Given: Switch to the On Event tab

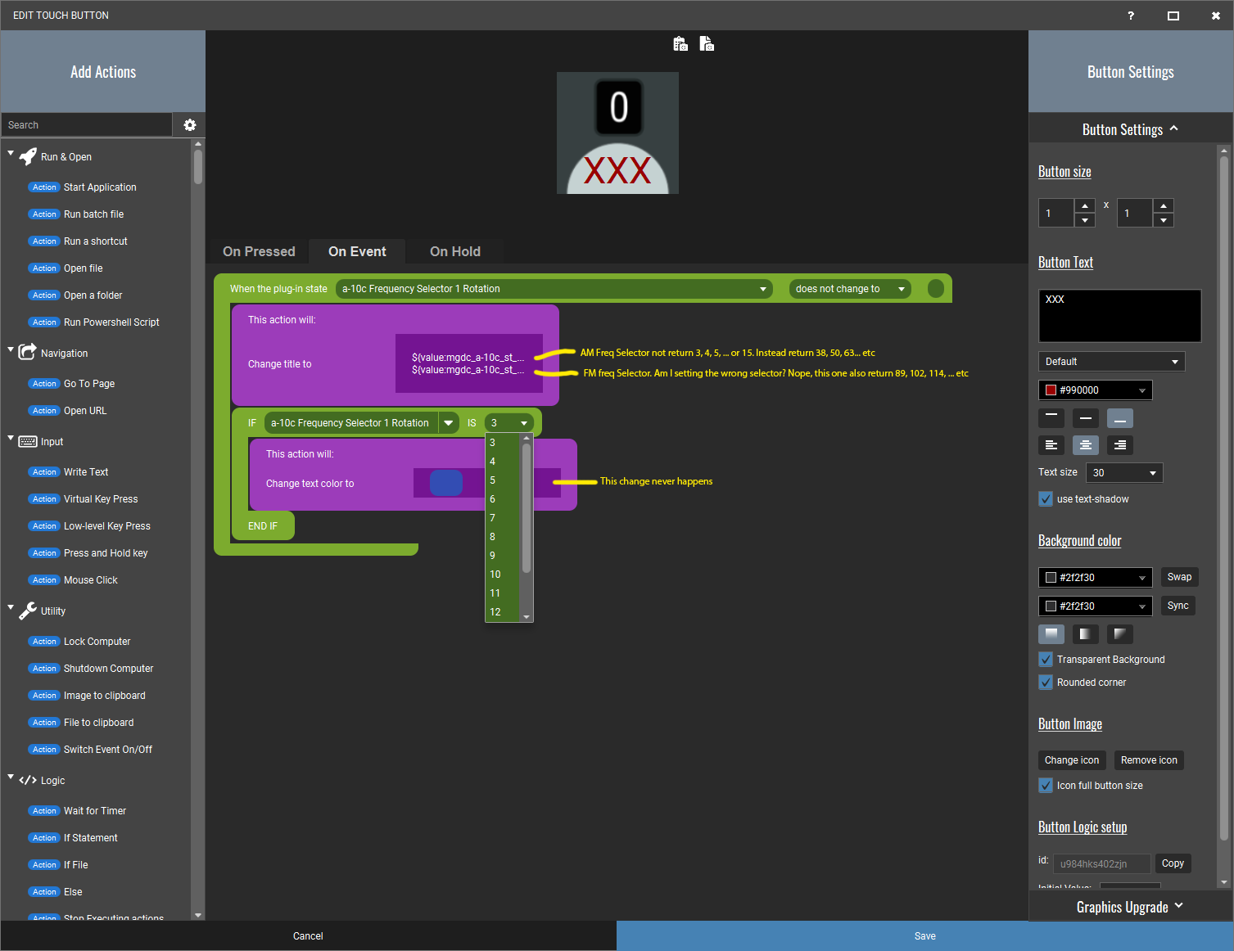Looking at the screenshot, I should click(x=357, y=251).
